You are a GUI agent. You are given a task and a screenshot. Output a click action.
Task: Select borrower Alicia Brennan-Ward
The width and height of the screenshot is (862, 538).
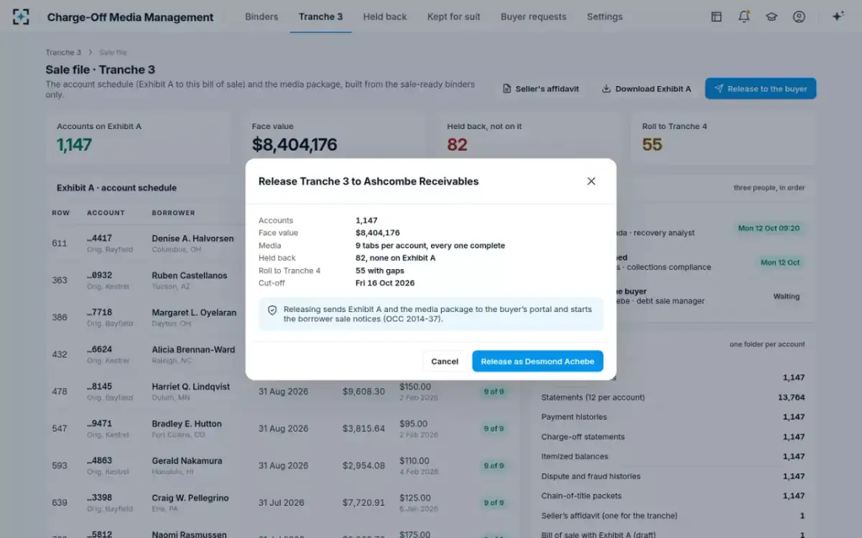click(x=193, y=350)
